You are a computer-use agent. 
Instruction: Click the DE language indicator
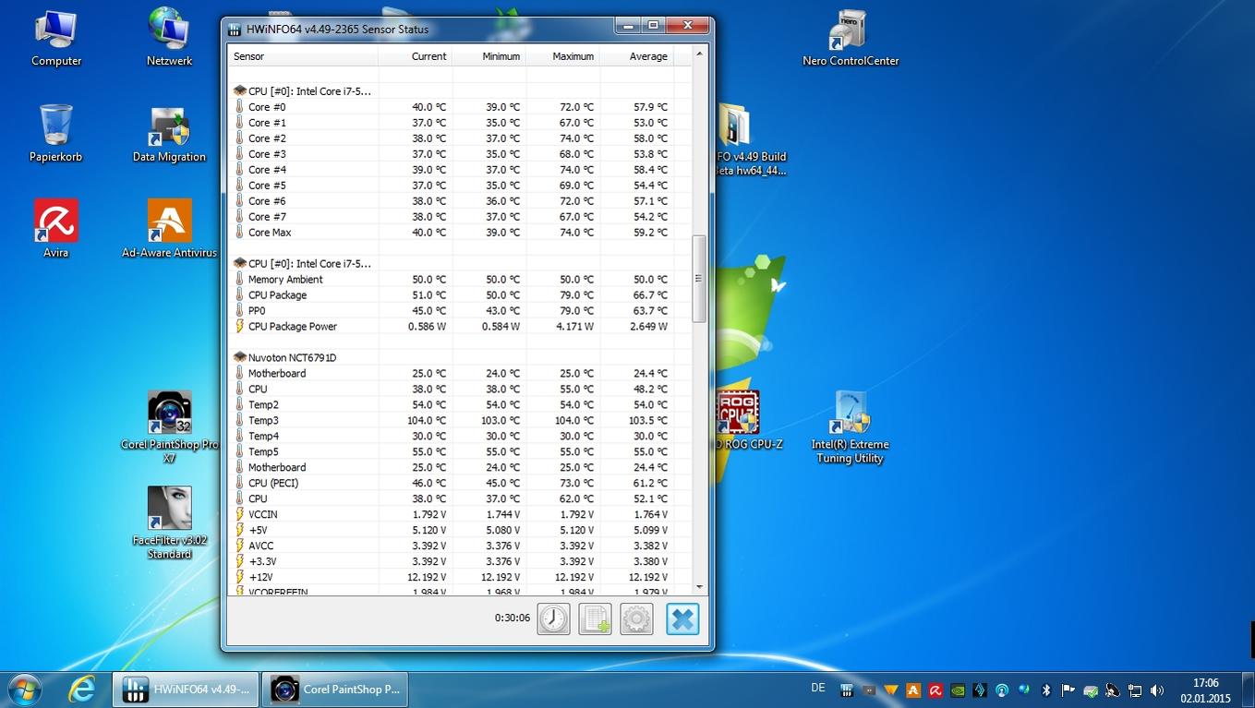[x=817, y=688]
